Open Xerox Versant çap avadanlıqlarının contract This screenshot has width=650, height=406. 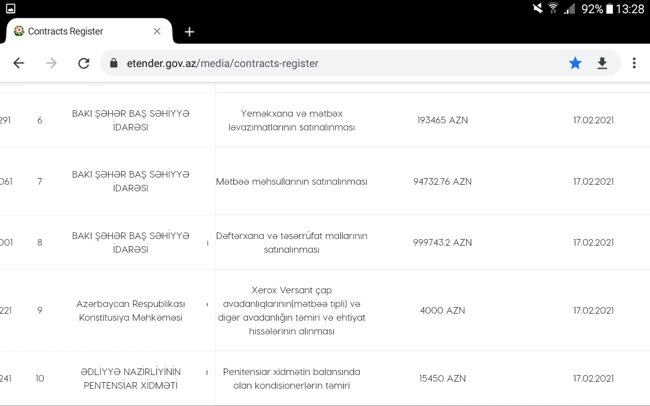[291, 311]
